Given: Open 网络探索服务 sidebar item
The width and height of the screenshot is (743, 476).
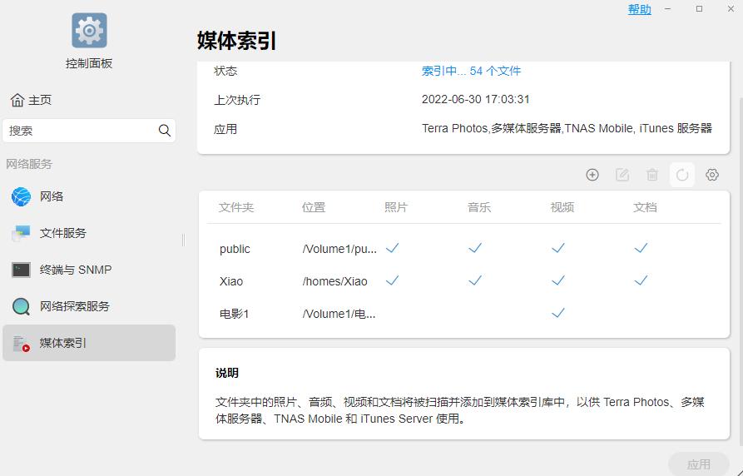Looking at the screenshot, I should tap(75, 306).
